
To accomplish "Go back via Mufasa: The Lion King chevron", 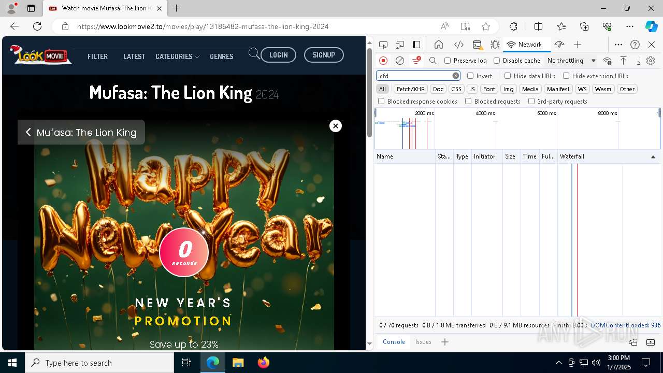I will [28, 133].
